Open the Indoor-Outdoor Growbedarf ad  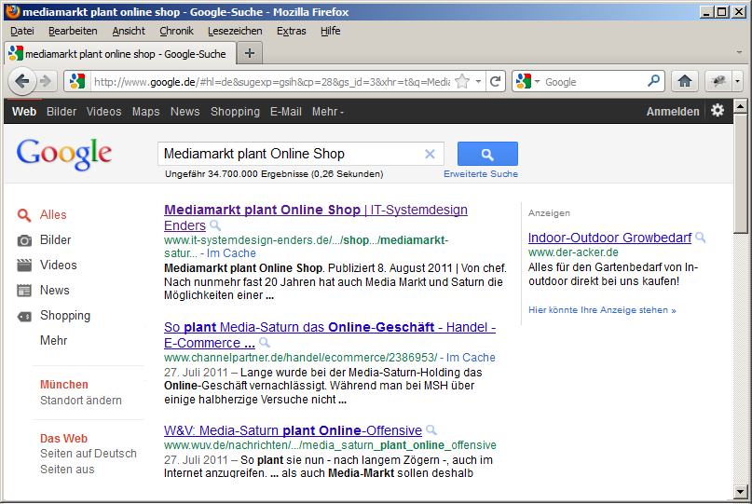(609, 238)
